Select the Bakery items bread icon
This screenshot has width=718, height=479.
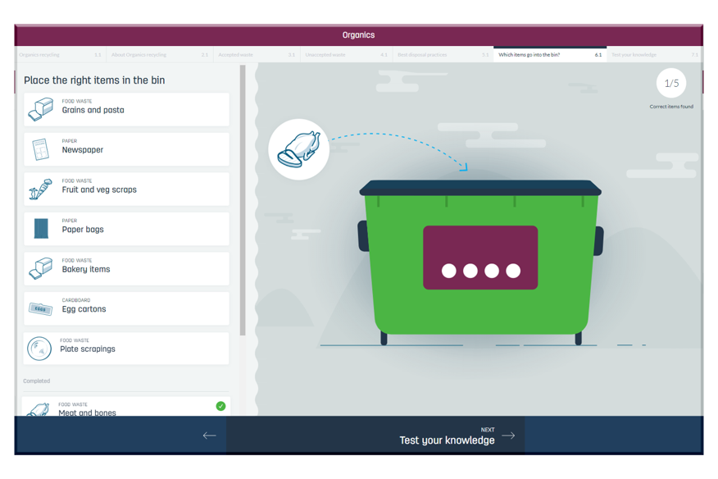tap(40, 269)
